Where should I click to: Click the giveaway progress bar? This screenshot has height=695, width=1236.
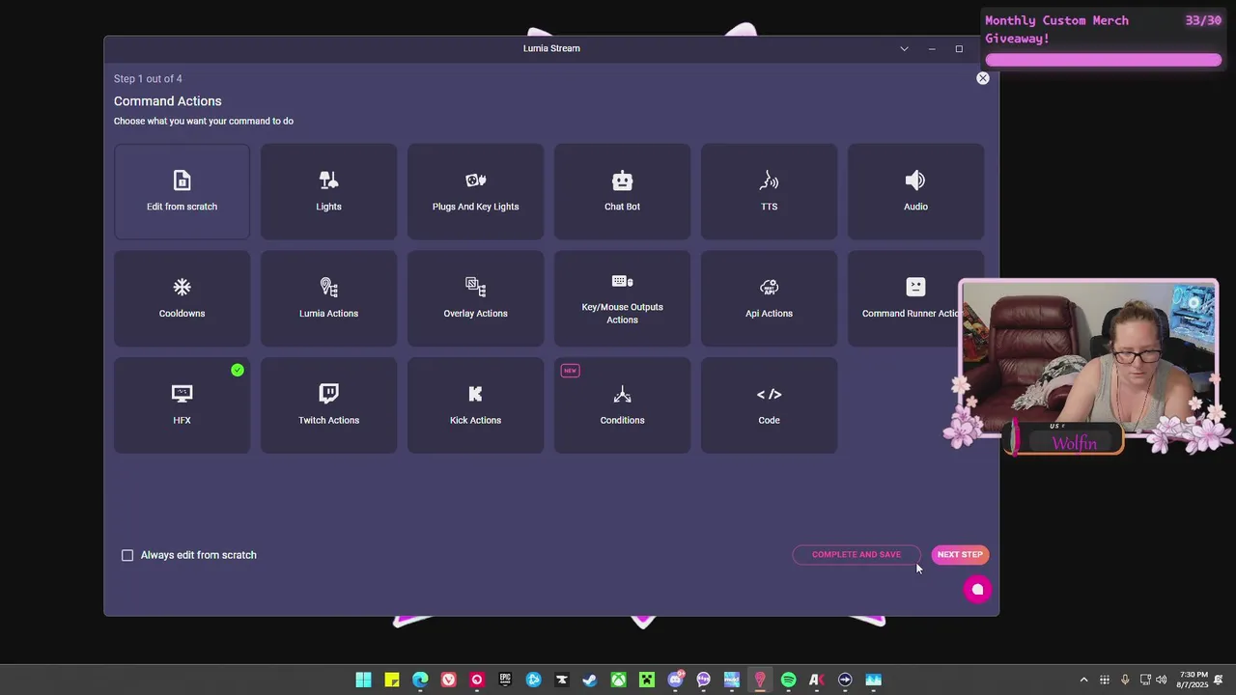click(x=1103, y=60)
